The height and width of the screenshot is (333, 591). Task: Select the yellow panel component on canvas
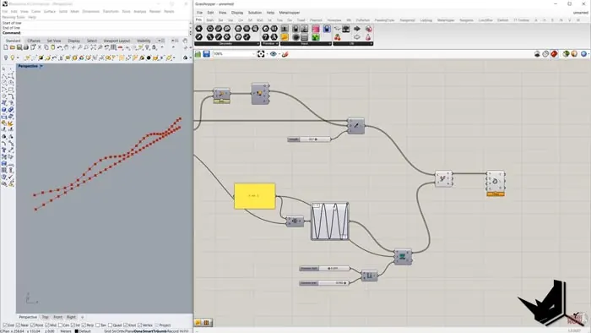(x=255, y=196)
